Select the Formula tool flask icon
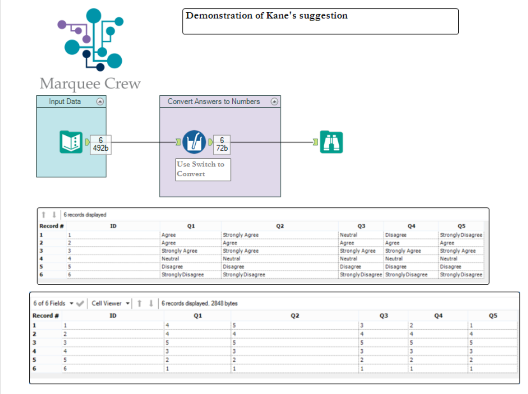This screenshot has height=394, width=528. (194, 142)
